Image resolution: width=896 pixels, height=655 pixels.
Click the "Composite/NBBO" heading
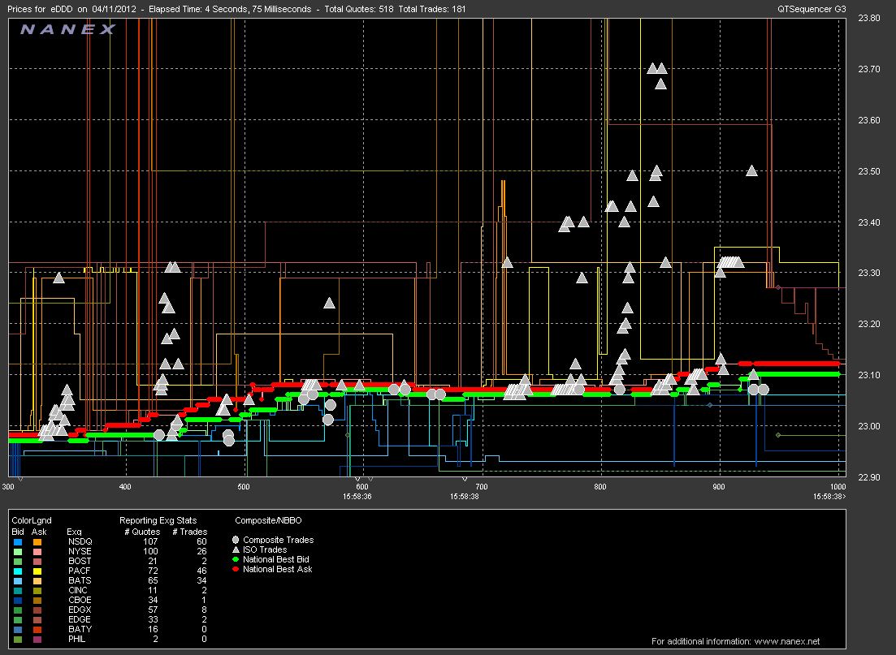[268, 520]
